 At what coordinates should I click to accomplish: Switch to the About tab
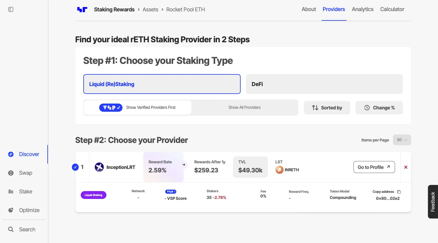point(309,9)
